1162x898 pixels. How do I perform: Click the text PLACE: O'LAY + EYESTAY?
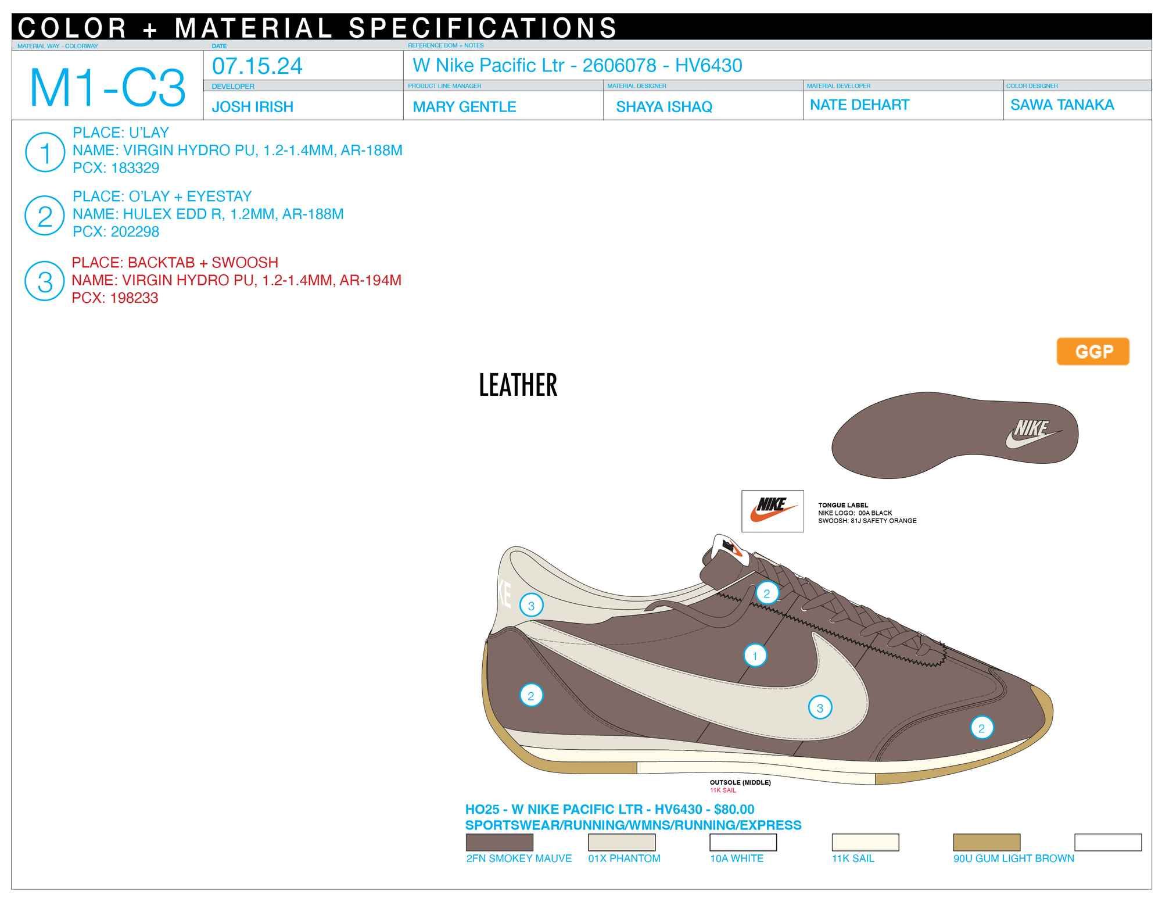click(x=162, y=196)
